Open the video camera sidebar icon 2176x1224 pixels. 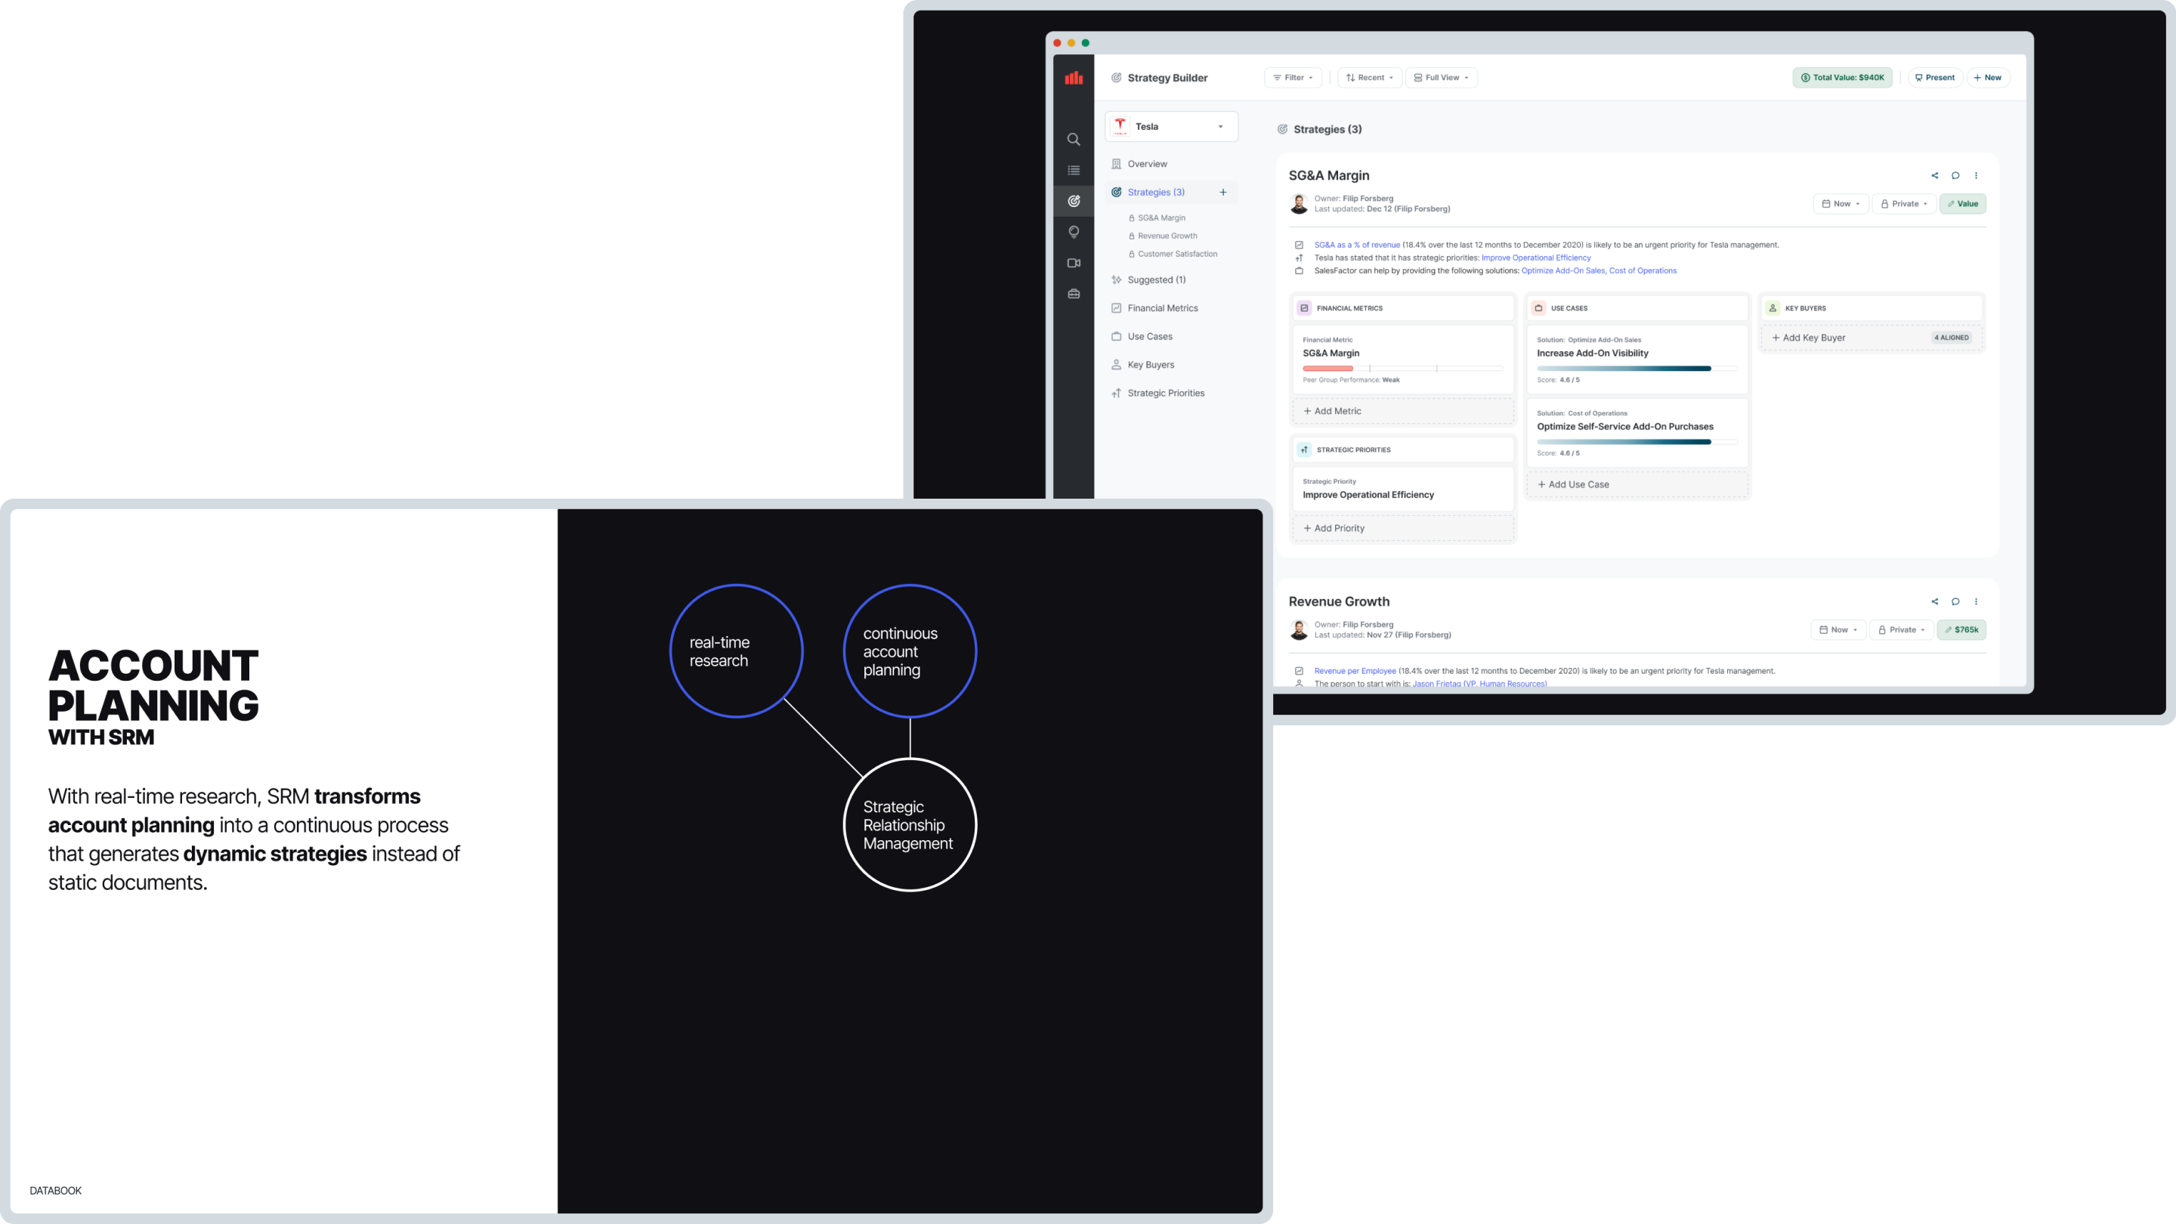(1074, 263)
